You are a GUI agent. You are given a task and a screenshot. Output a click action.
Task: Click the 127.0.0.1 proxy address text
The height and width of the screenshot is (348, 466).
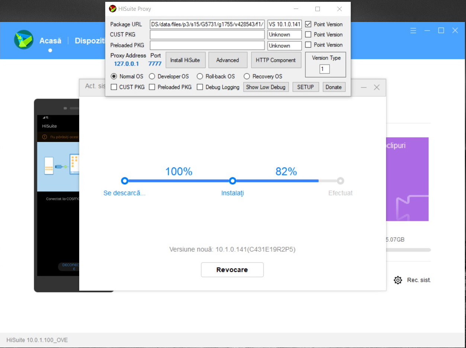(126, 64)
